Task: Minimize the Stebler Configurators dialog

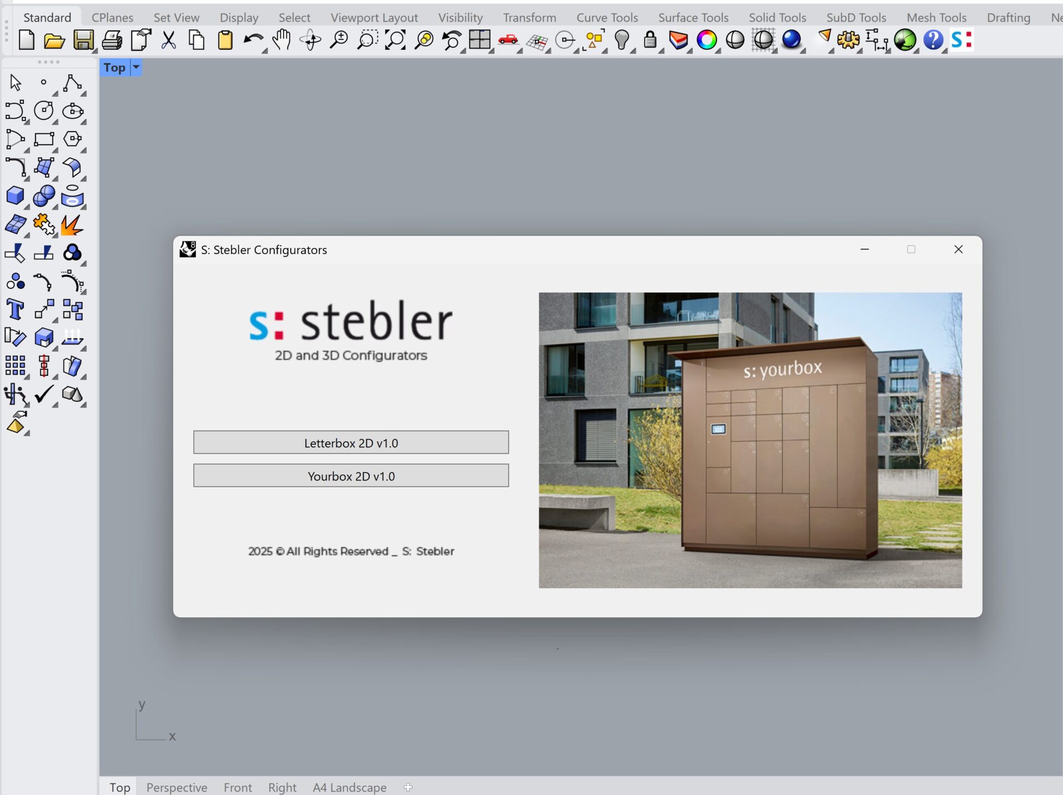Action: click(864, 249)
